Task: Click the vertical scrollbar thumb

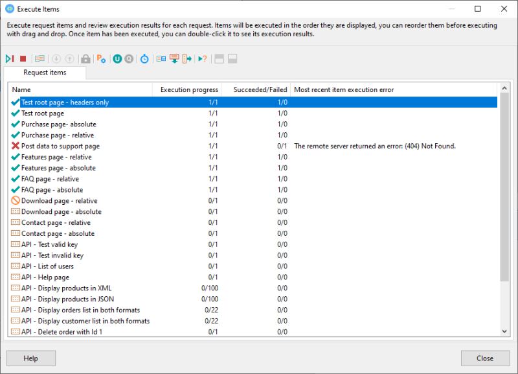Action: coord(504,187)
